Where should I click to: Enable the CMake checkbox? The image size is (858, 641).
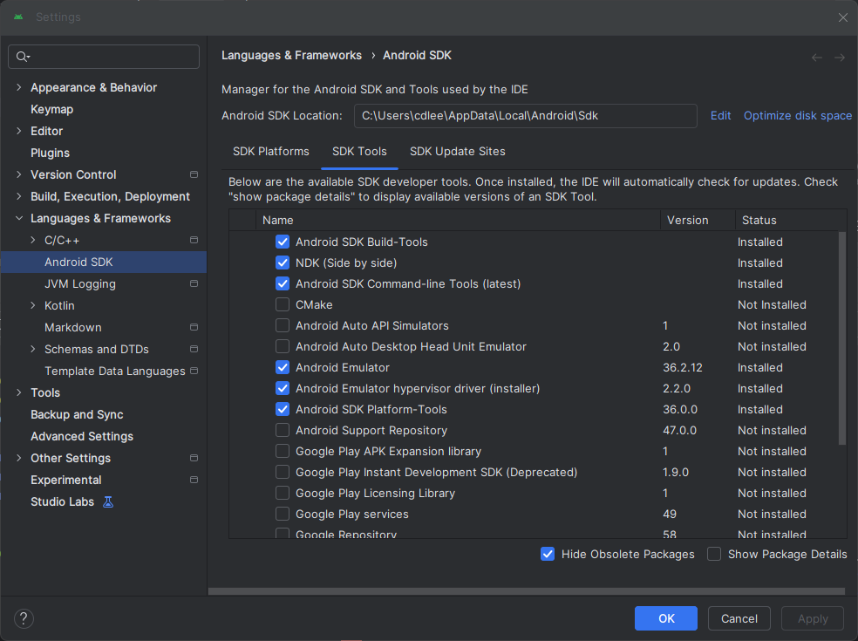(x=283, y=304)
